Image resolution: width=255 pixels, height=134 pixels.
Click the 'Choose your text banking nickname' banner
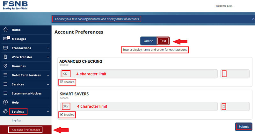coord(97,19)
